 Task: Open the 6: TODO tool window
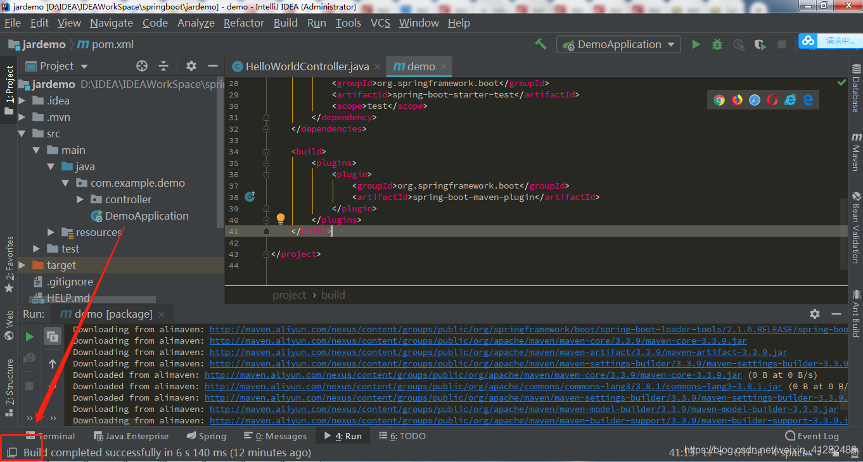point(402,436)
